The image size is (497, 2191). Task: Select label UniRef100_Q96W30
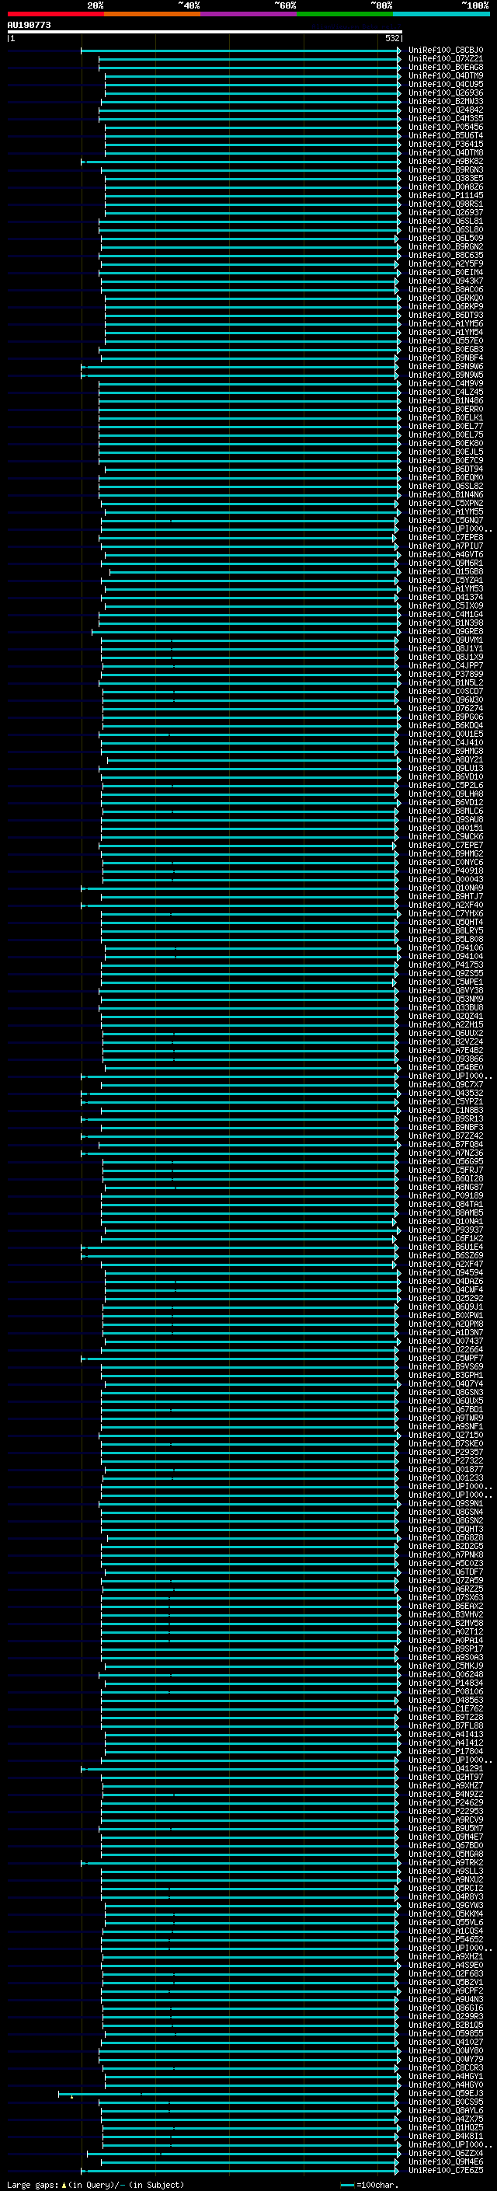[x=446, y=700]
